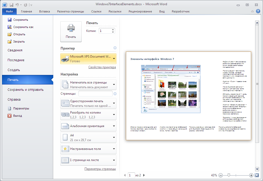Viewport: 263px width, 181px height.
Task: Open the Альбомная ориентация dropdown
Action: click(88, 126)
